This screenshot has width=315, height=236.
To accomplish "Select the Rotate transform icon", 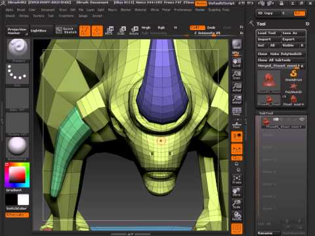I will pyautogui.click(x=134, y=31).
